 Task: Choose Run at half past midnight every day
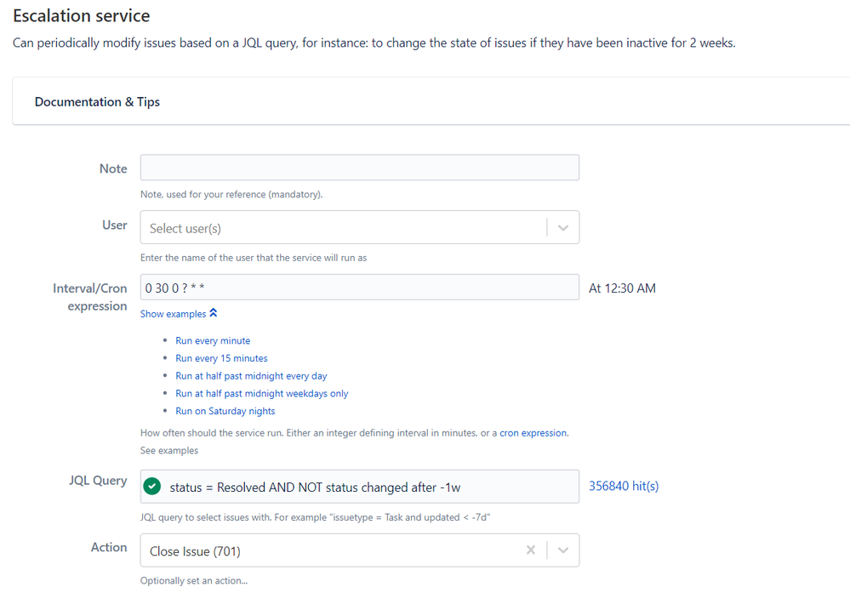(251, 376)
